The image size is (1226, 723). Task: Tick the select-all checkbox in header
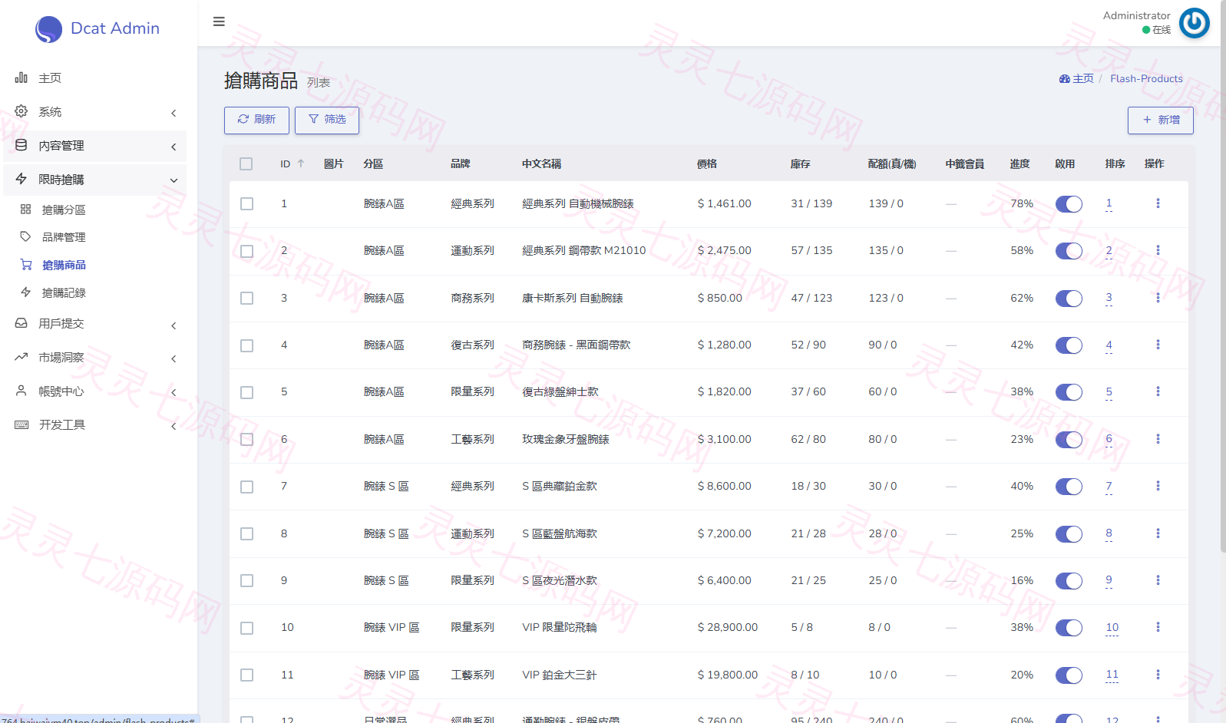(246, 163)
